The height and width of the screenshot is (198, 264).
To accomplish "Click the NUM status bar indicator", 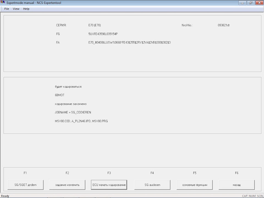I will coord(252,196).
